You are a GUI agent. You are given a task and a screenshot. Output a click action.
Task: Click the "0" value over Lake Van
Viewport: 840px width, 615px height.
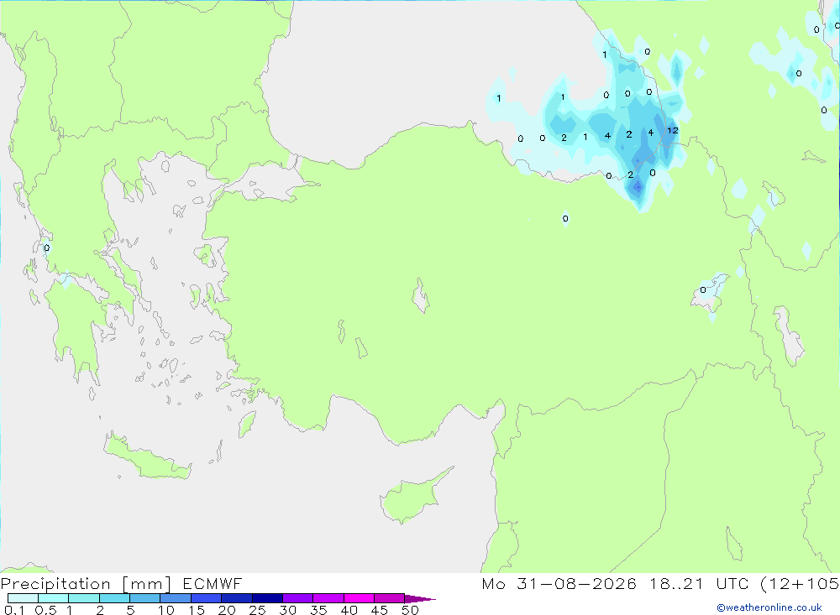point(703,290)
